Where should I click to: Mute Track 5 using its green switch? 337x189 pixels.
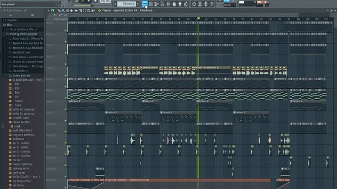coord(65,76)
